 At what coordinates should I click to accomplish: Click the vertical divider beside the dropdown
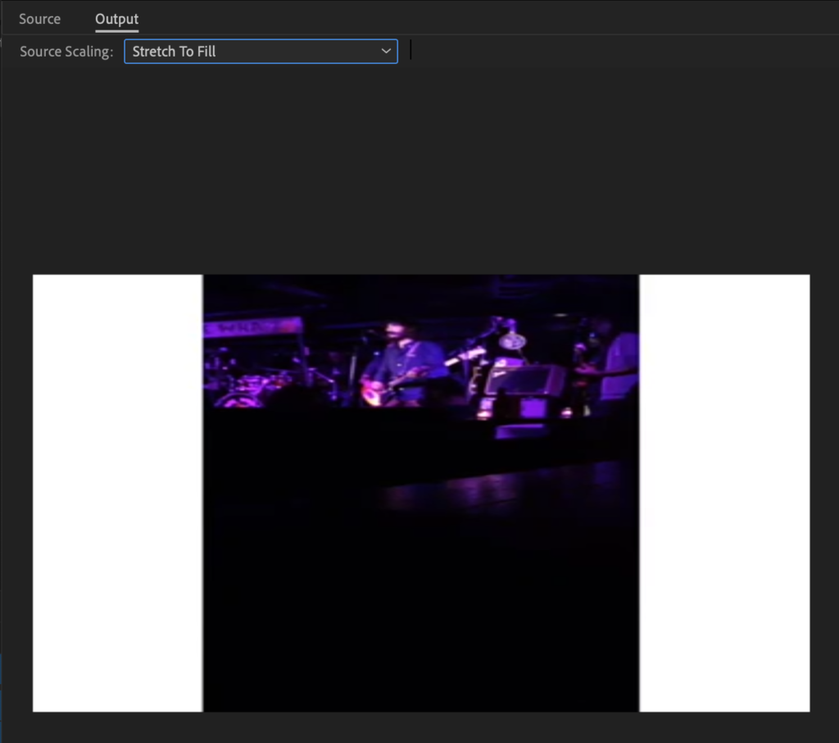411,50
